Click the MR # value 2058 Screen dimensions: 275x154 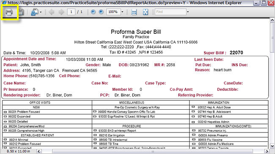click(170, 65)
